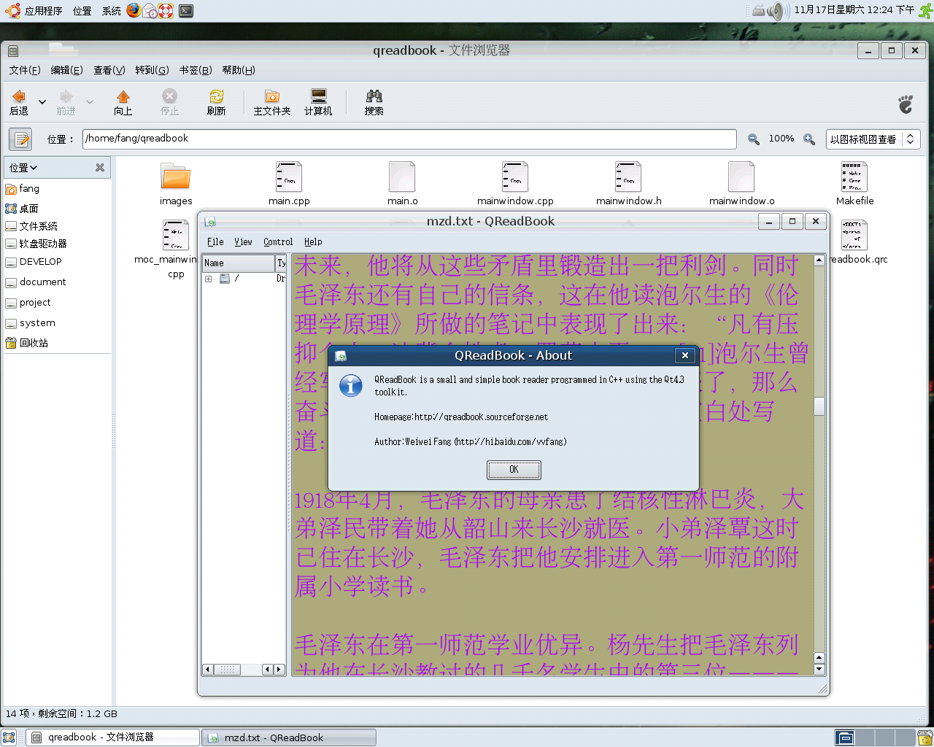Open the Control menu in QReadBook
Viewport: 934px width, 747px height.
[x=278, y=241]
